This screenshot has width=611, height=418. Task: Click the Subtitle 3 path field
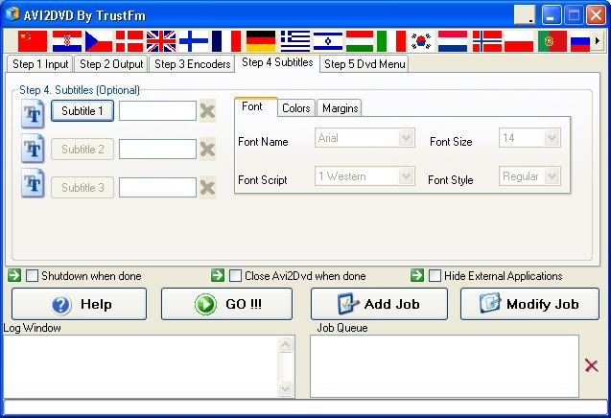pos(157,188)
